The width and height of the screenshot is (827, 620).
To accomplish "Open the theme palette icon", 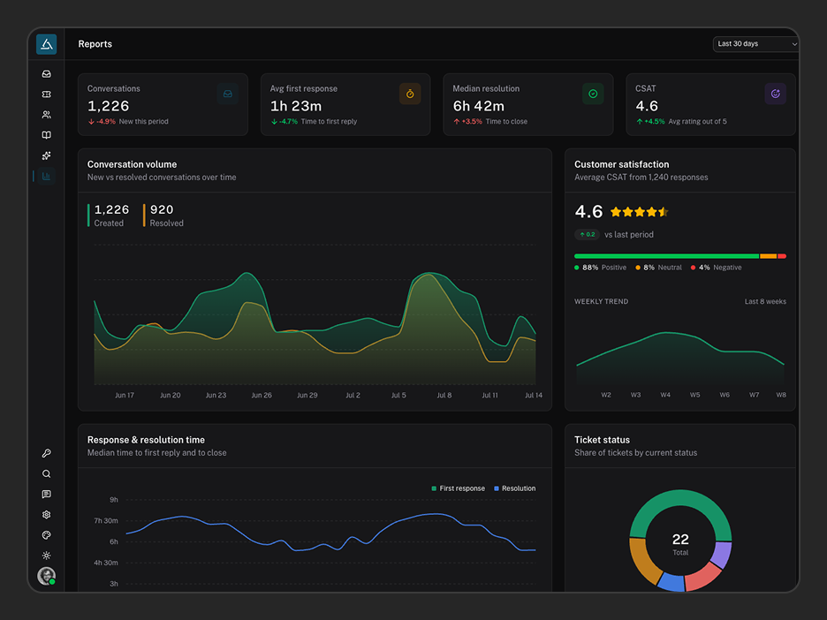I will click(x=47, y=535).
